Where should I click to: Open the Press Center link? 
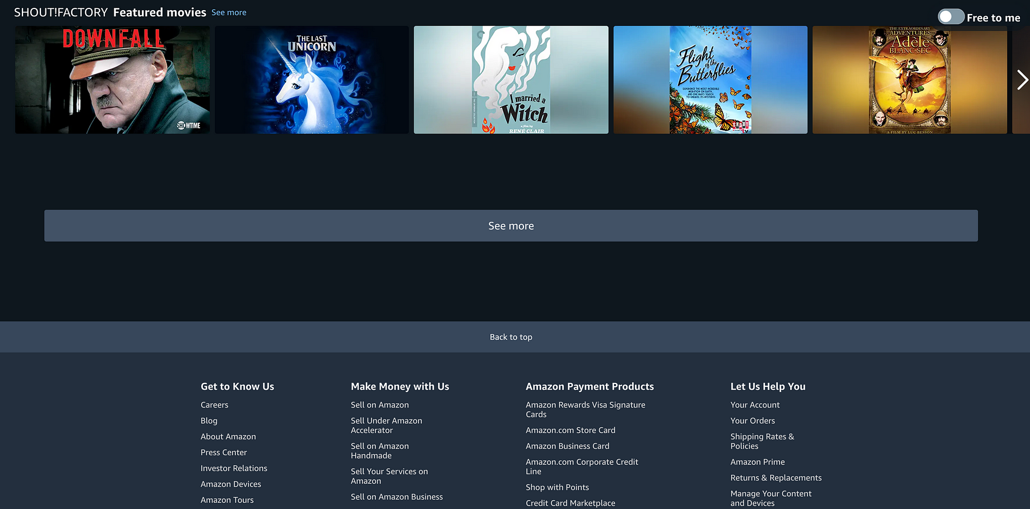[x=224, y=452]
